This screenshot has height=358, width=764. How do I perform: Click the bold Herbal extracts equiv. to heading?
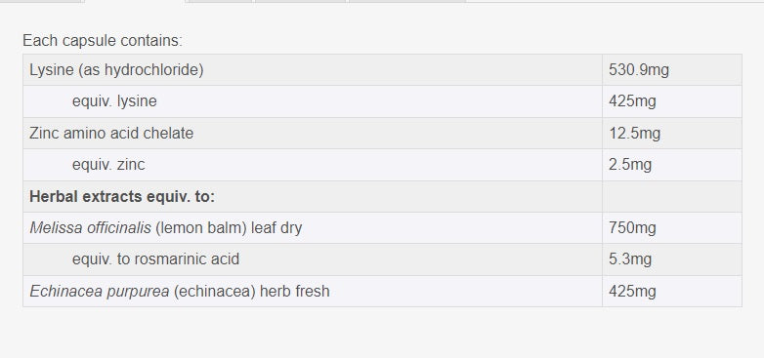tap(122, 197)
